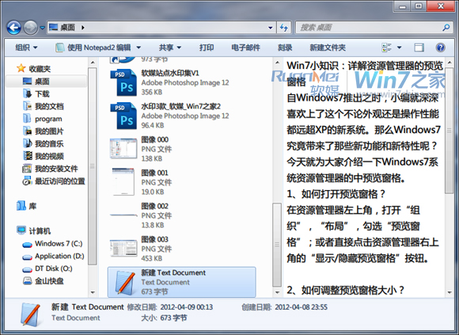Open help with the question mark icon
The width and height of the screenshot is (459, 335).
click(440, 48)
